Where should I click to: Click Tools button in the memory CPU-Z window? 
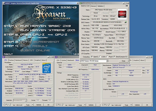[80, 105]
